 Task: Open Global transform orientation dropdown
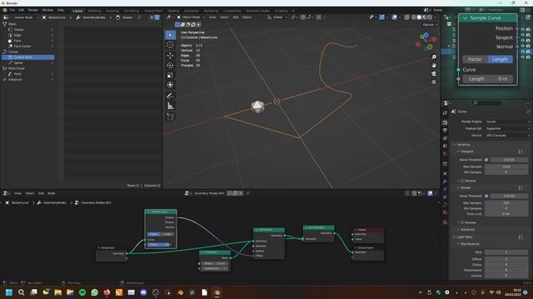277,17
